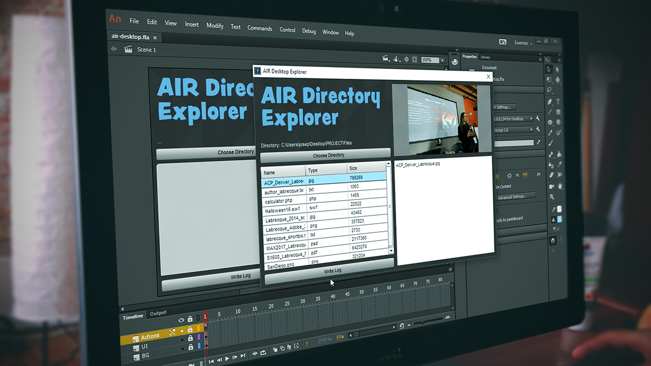Image resolution: width=651 pixels, height=366 pixels.
Task: Click the timeline zoom slider
Action: coord(423,322)
